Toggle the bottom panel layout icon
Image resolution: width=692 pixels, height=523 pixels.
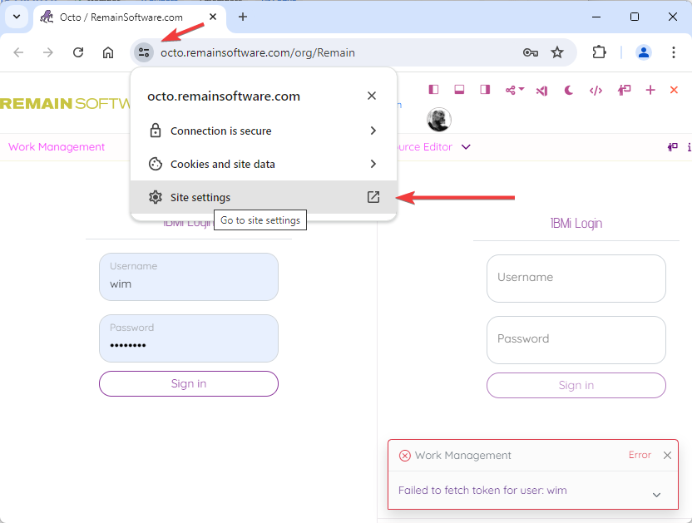459,90
